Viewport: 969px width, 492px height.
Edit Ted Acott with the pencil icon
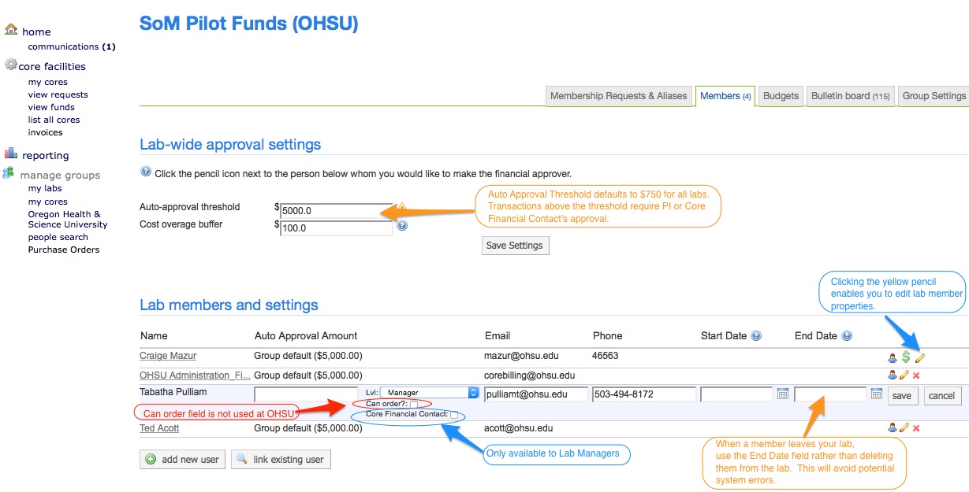point(904,428)
